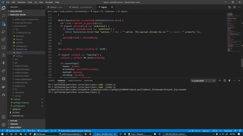Screen dimensions: 243x136
Task: Maximize the panel with chevron up
Action: click(234, 80)
